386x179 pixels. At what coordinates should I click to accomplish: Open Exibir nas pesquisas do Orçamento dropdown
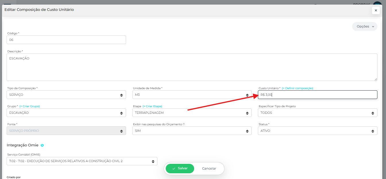pyautogui.click(x=192, y=131)
